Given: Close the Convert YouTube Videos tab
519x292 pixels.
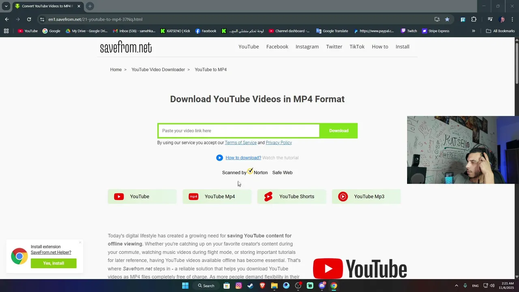Looking at the screenshot, I should coord(79,6).
